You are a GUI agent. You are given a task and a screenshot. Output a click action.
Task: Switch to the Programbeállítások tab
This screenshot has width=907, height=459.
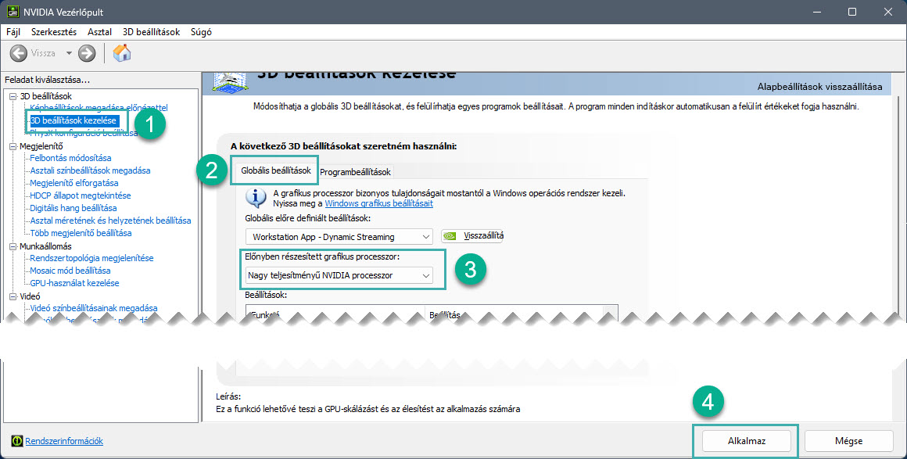[x=355, y=171]
